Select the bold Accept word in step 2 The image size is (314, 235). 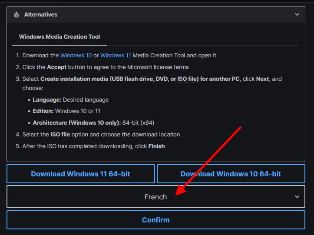pos(56,67)
